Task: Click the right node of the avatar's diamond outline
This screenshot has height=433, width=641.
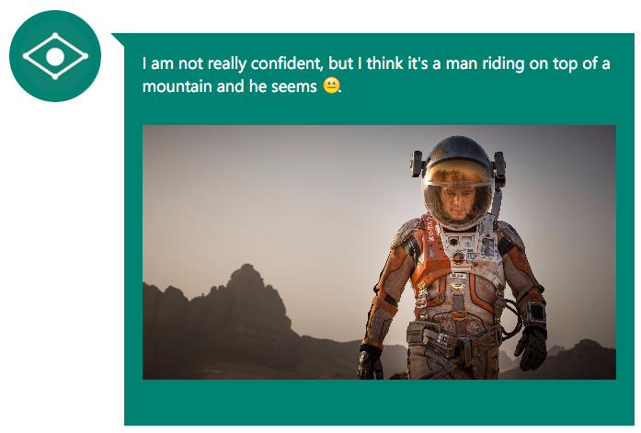Action: (86, 56)
